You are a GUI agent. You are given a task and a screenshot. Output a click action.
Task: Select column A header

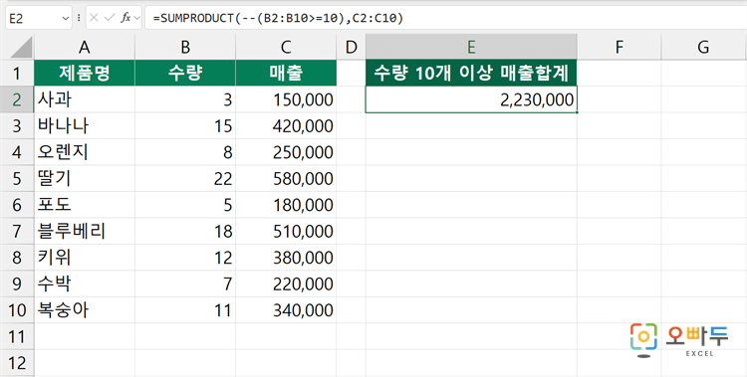click(x=85, y=47)
